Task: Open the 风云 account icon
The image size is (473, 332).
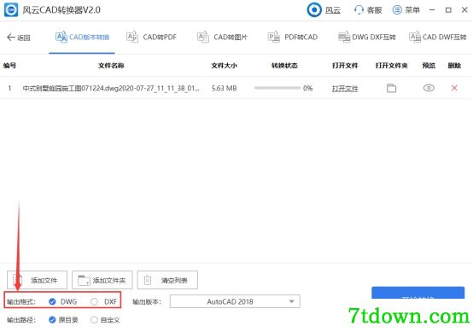Action: pos(314,10)
